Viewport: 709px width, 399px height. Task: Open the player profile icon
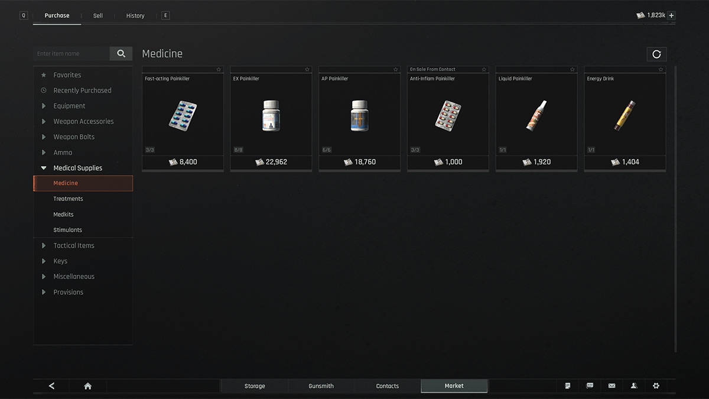click(x=634, y=386)
